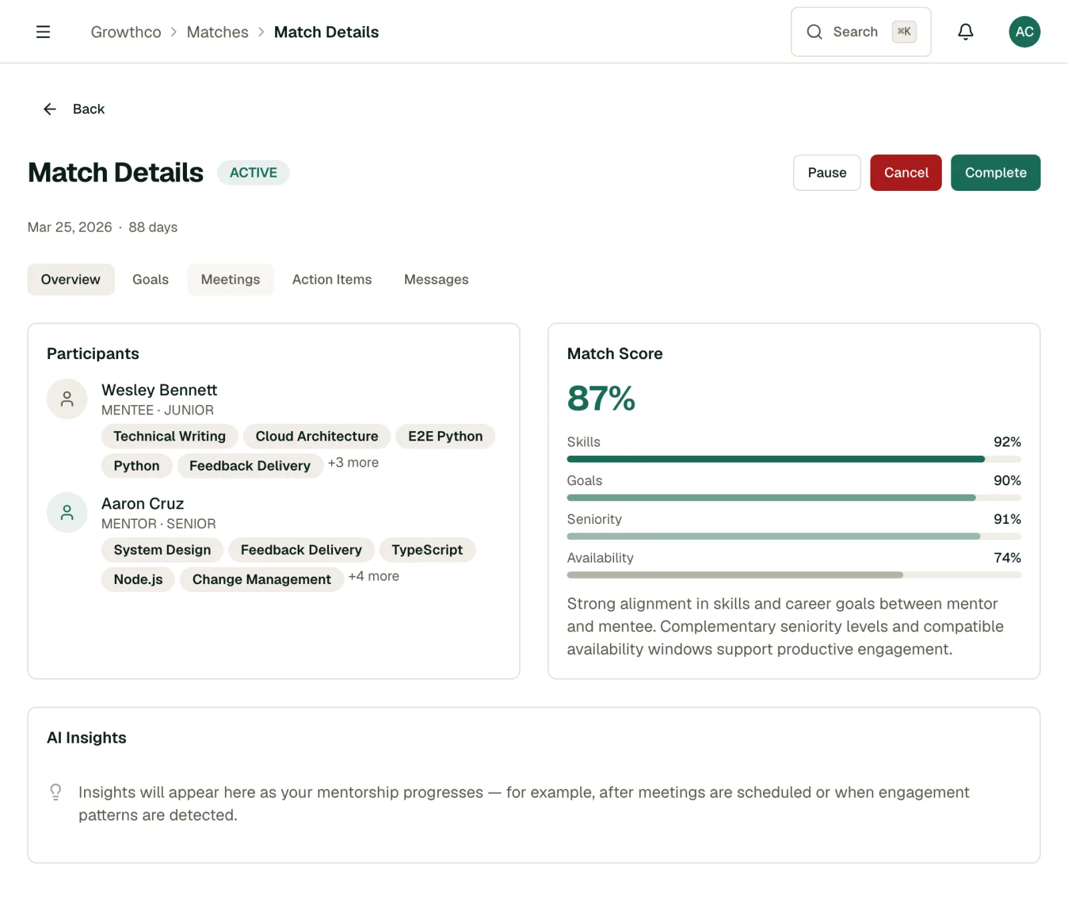The height and width of the screenshot is (909, 1068).
Task: Open the Messages tab
Action: click(436, 280)
